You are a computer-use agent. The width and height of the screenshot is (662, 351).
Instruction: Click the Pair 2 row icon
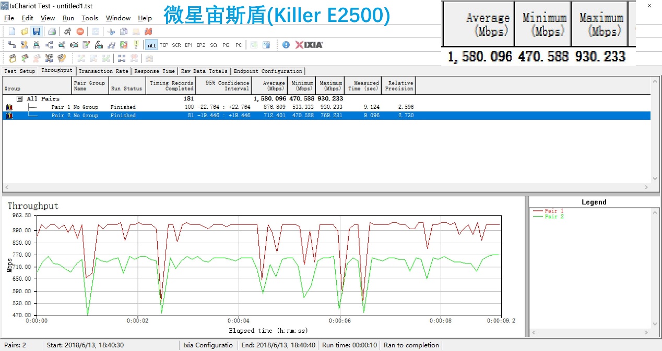[9, 115]
